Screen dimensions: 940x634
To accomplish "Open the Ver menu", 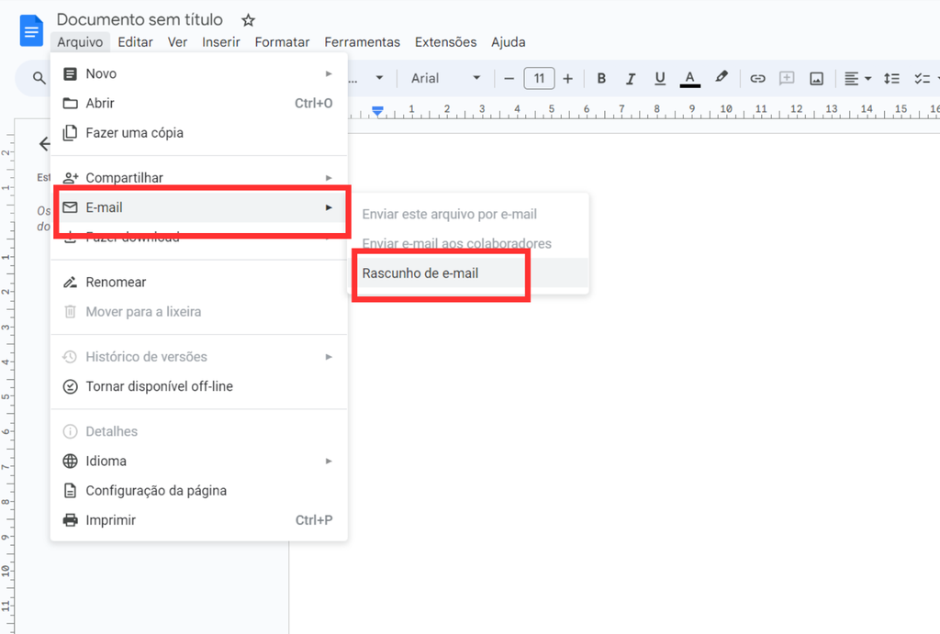I will pyautogui.click(x=177, y=42).
